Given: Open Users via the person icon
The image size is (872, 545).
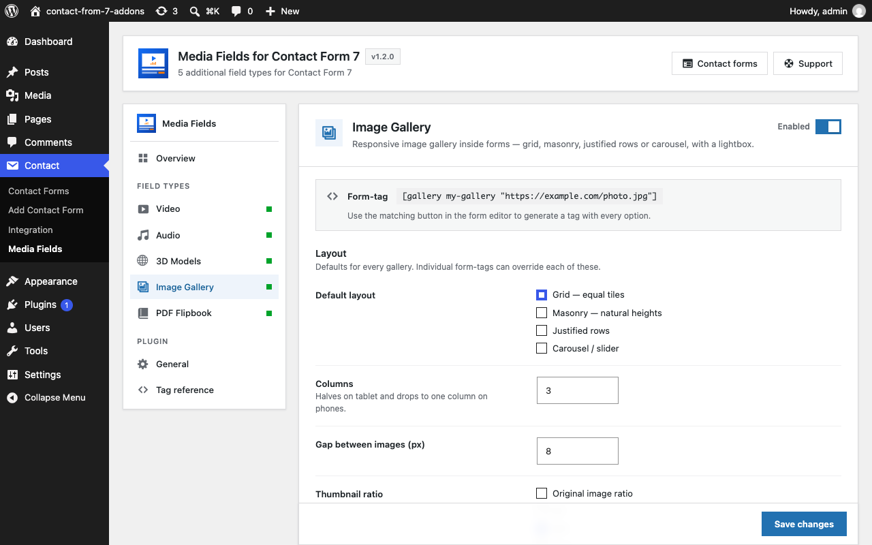Looking at the screenshot, I should (12, 328).
